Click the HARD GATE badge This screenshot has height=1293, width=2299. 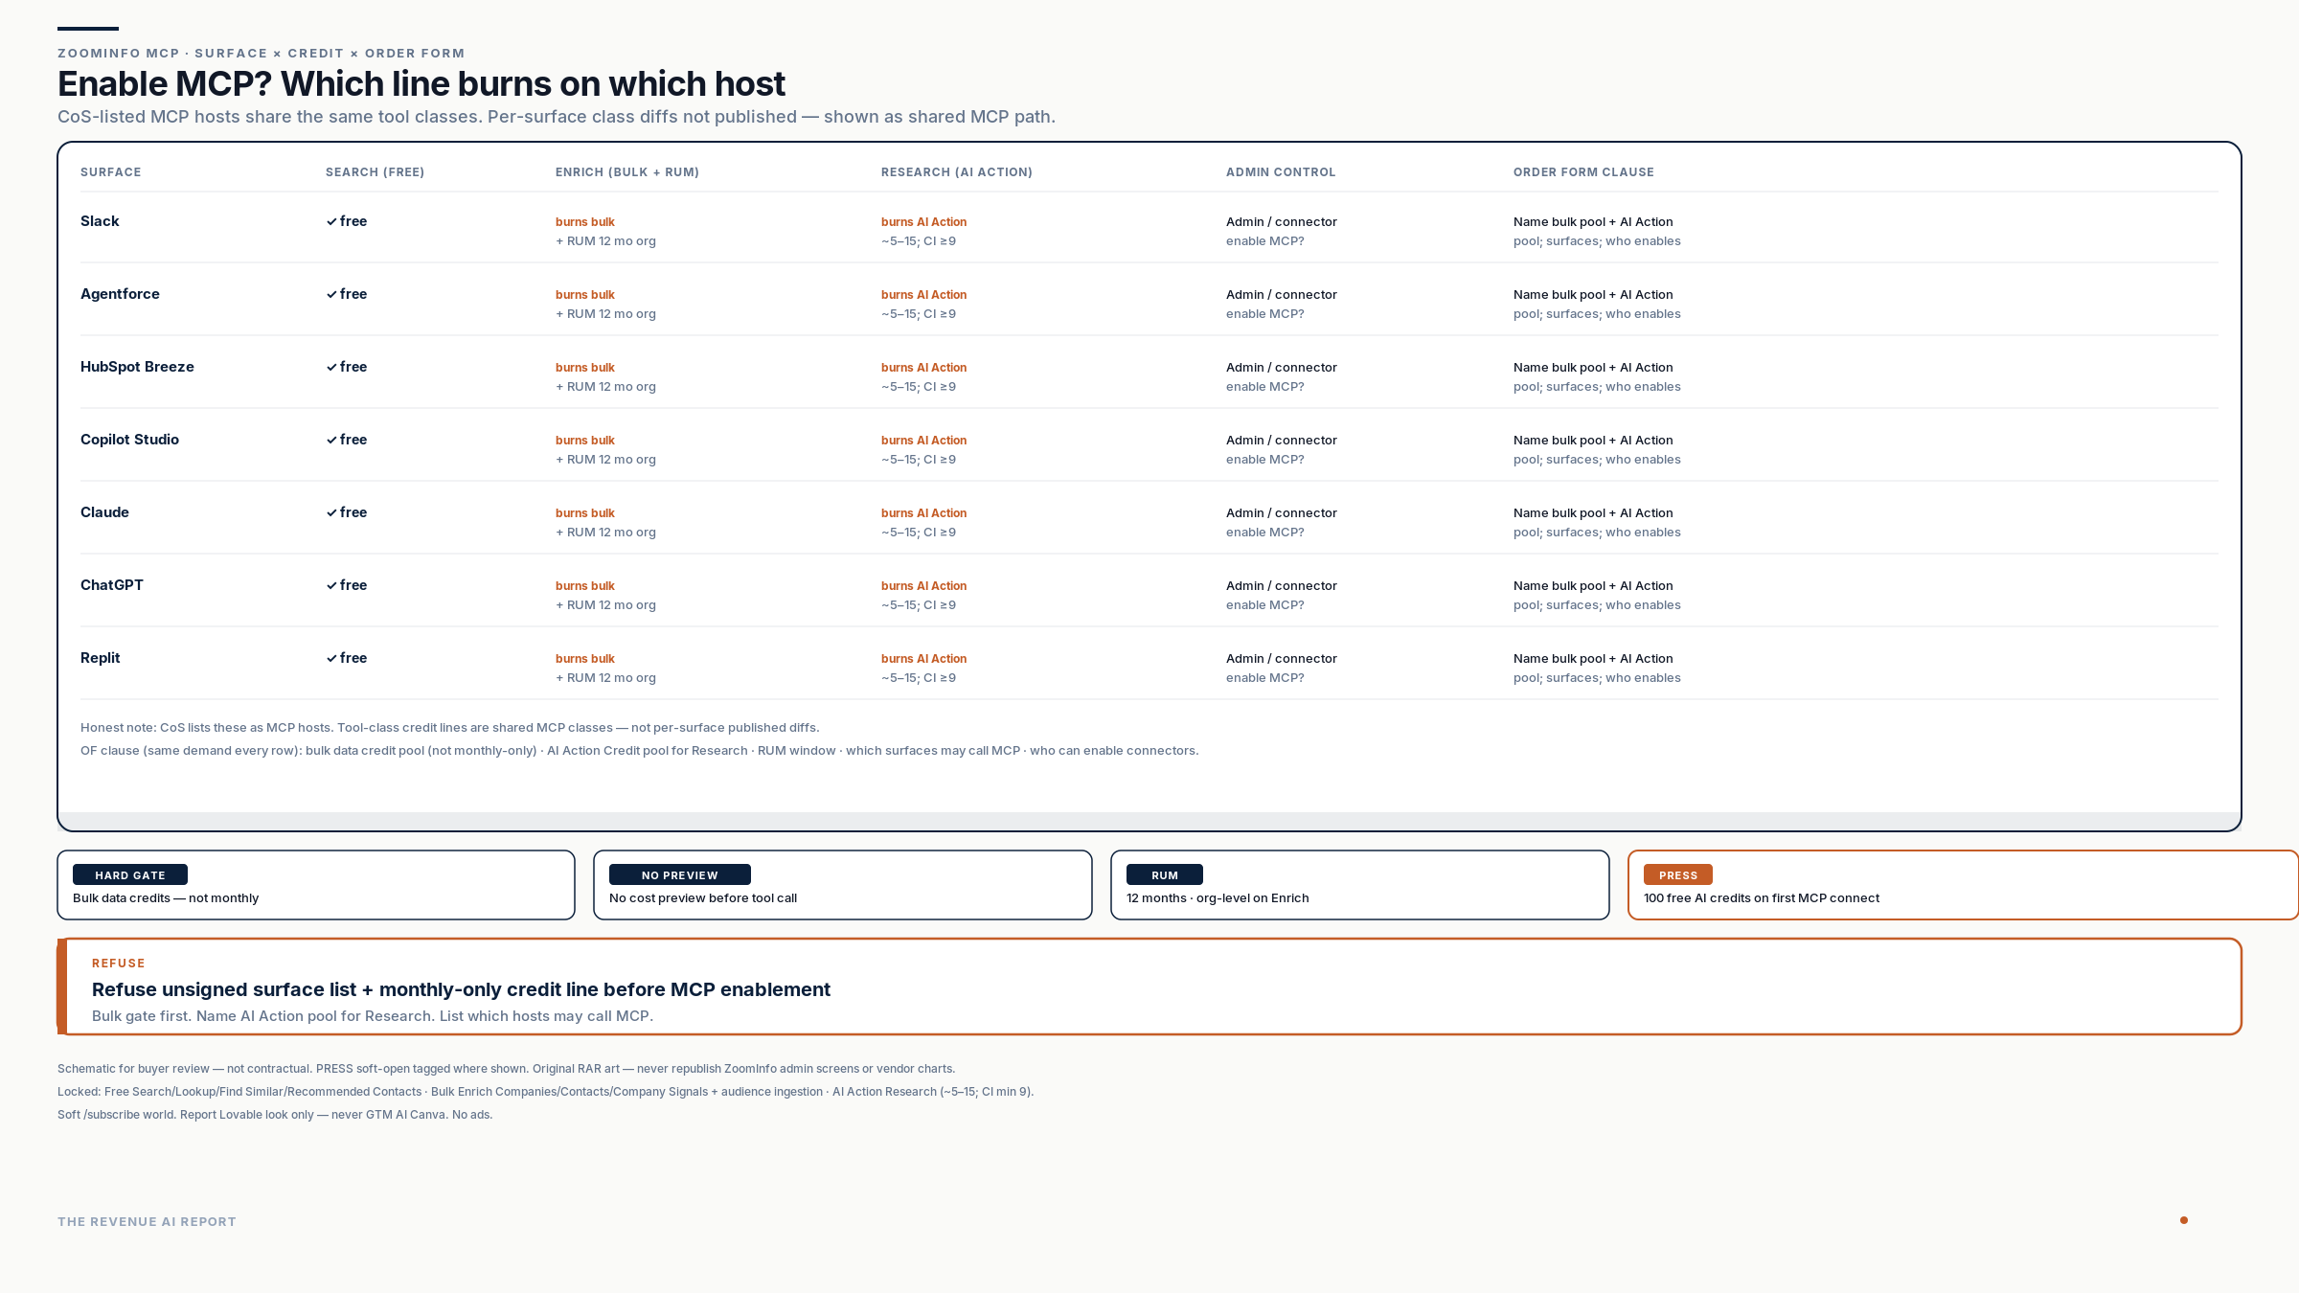point(130,874)
